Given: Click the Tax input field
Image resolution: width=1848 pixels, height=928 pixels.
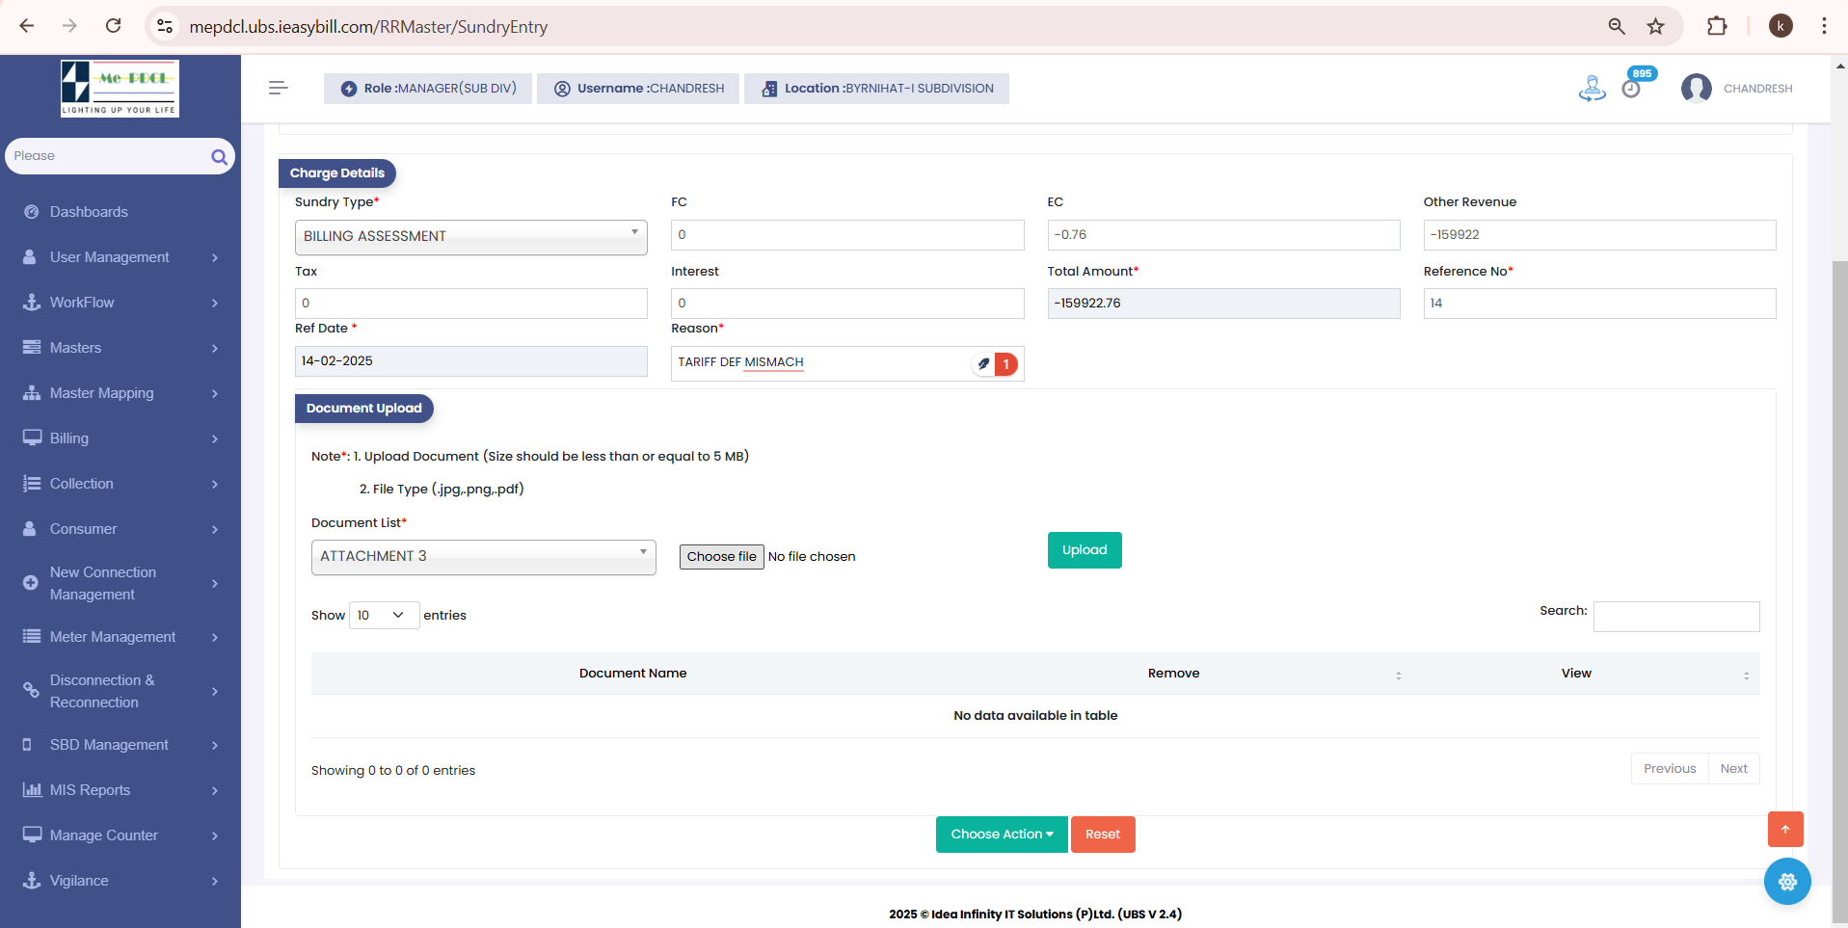Looking at the screenshot, I should pos(470,304).
